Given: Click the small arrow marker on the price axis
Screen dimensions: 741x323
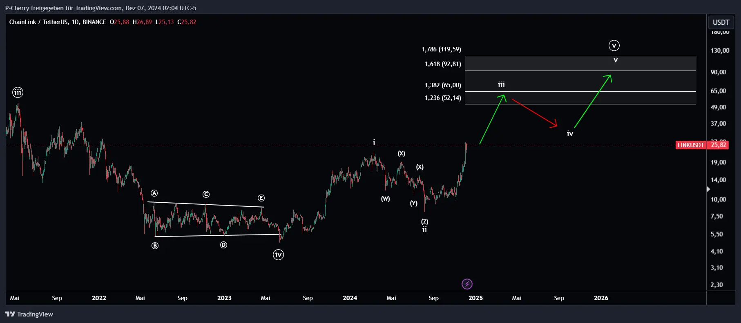Looking at the screenshot, I should [708, 189].
